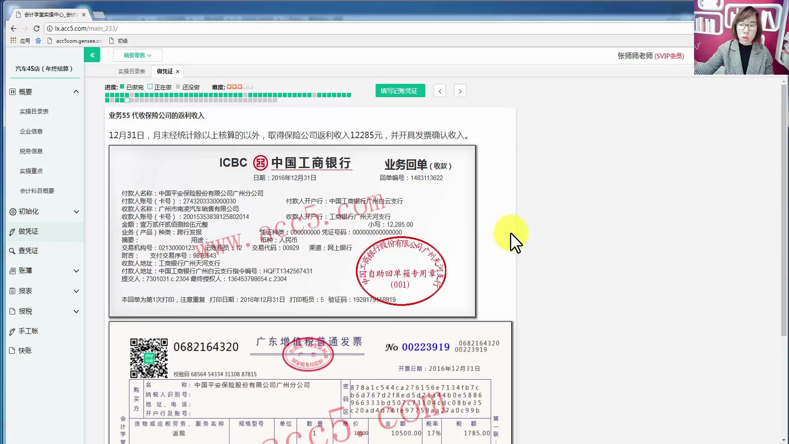The image size is (789, 444).
Task: Collapse the 概要 section
Action: pyautogui.click(x=76, y=91)
